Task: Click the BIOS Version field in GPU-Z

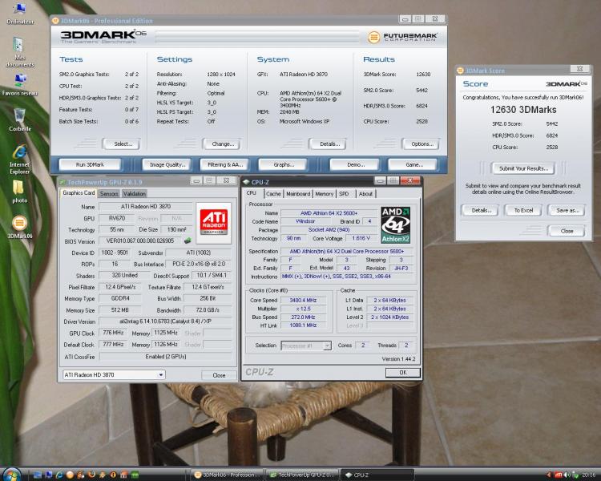Action: (140, 240)
